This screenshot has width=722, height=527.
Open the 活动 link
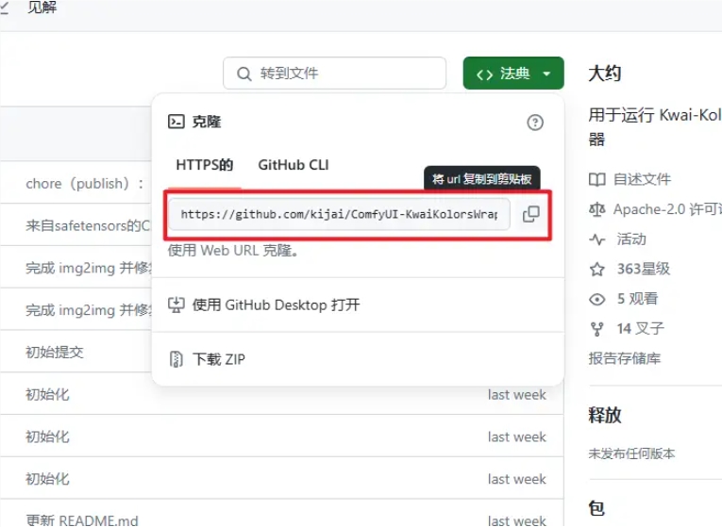pyautogui.click(x=631, y=239)
